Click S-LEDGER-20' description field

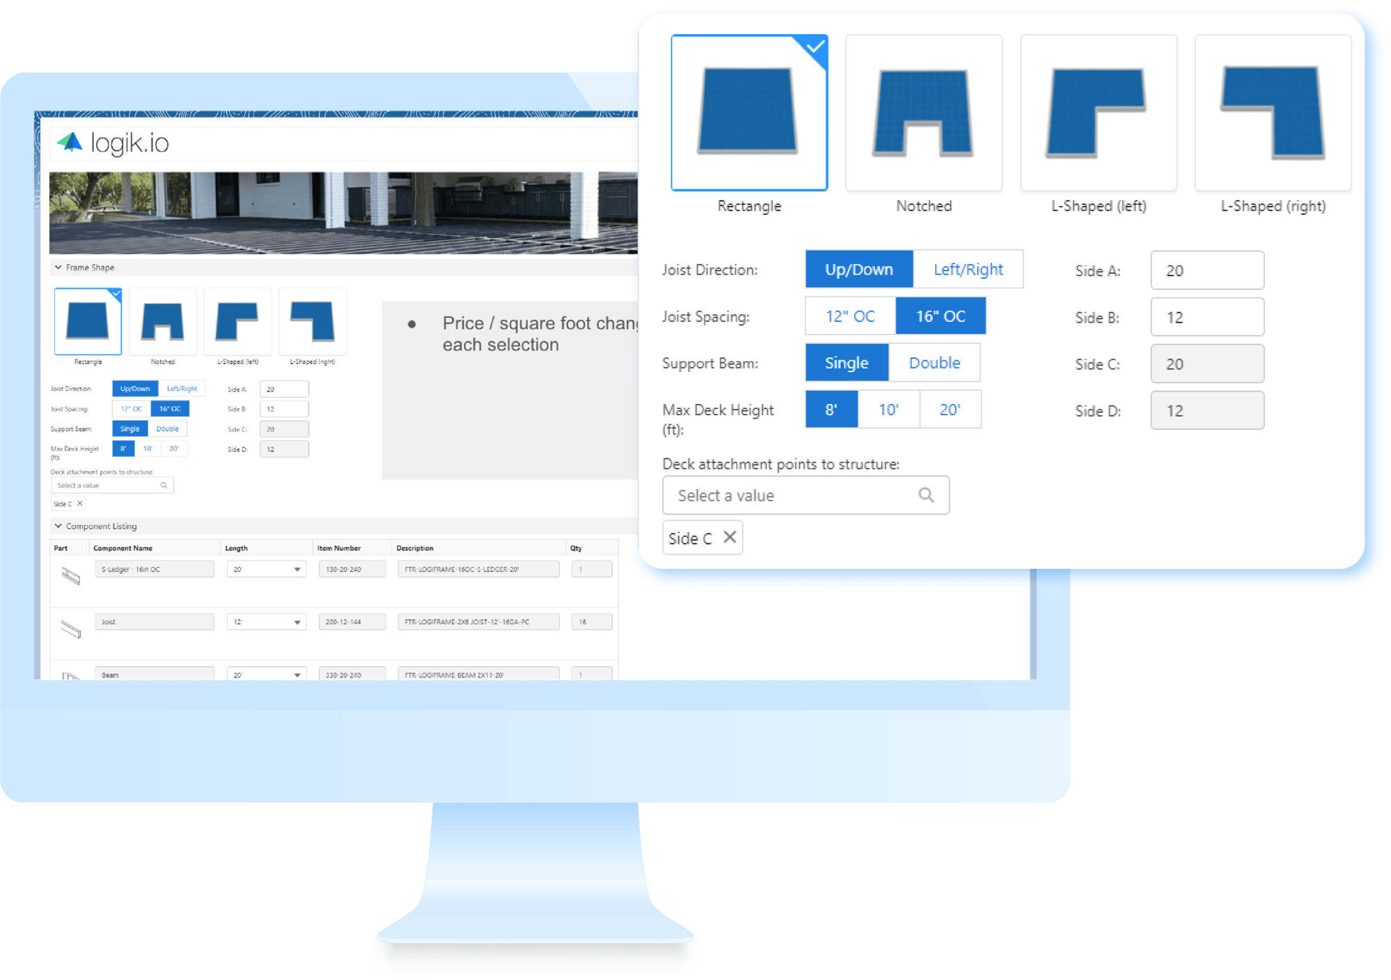pos(479,569)
